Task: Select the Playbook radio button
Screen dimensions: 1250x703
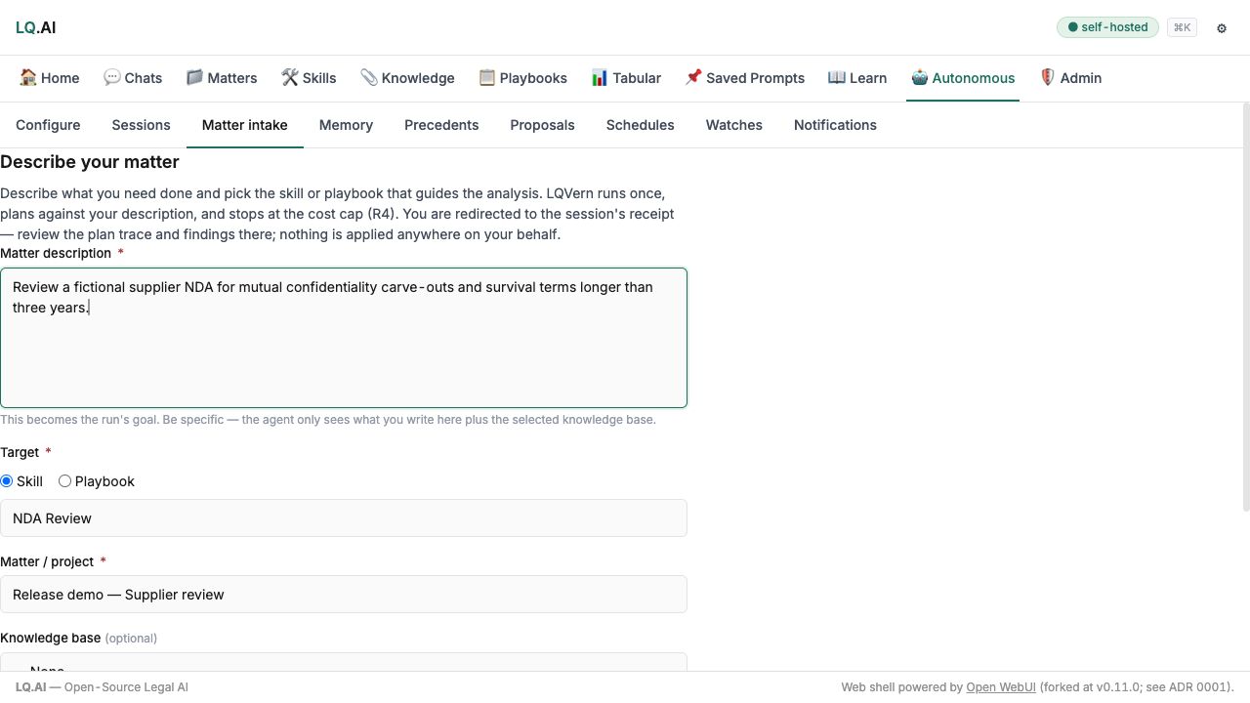Action: click(x=64, y=481)
